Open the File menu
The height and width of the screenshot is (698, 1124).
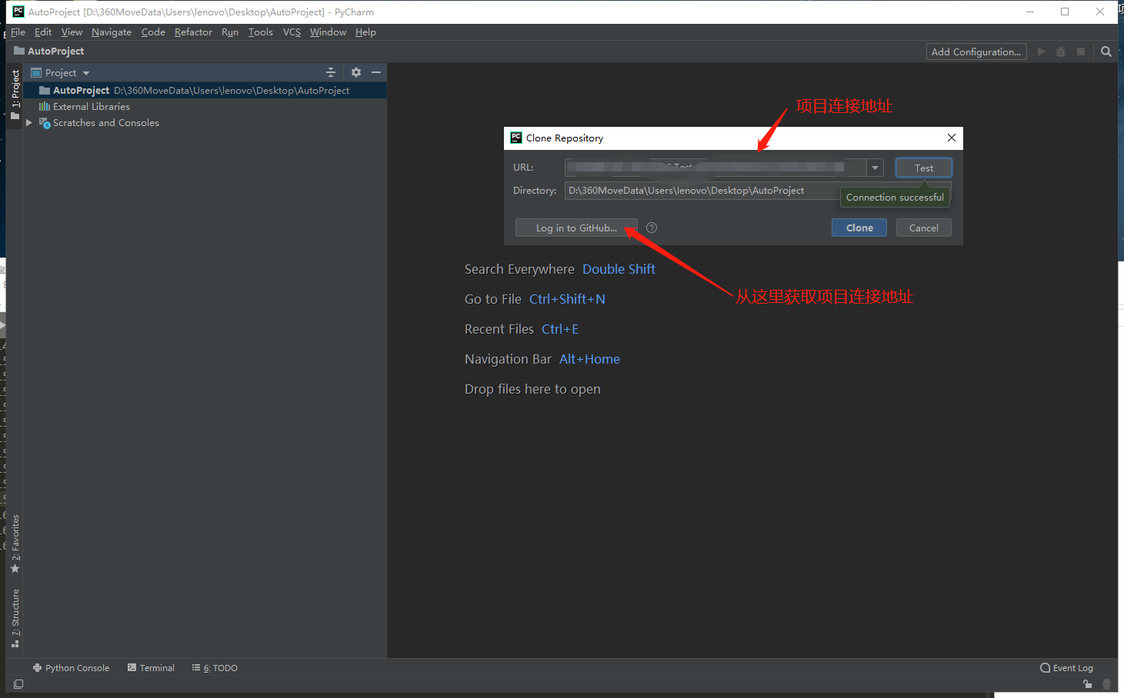[x=18, y=32]
